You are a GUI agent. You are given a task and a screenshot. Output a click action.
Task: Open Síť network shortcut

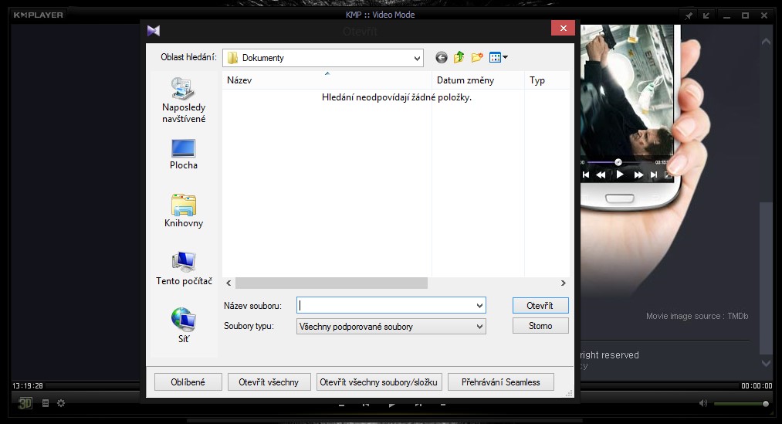184,326
